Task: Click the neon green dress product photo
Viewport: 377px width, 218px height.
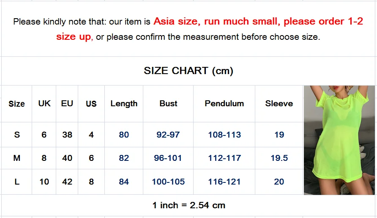Action: coord(339,140)
